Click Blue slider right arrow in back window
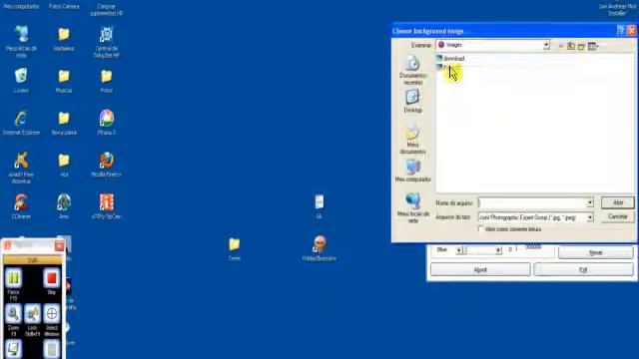The width and height of the screenshot is (639, 359). [x=498, y=250]
